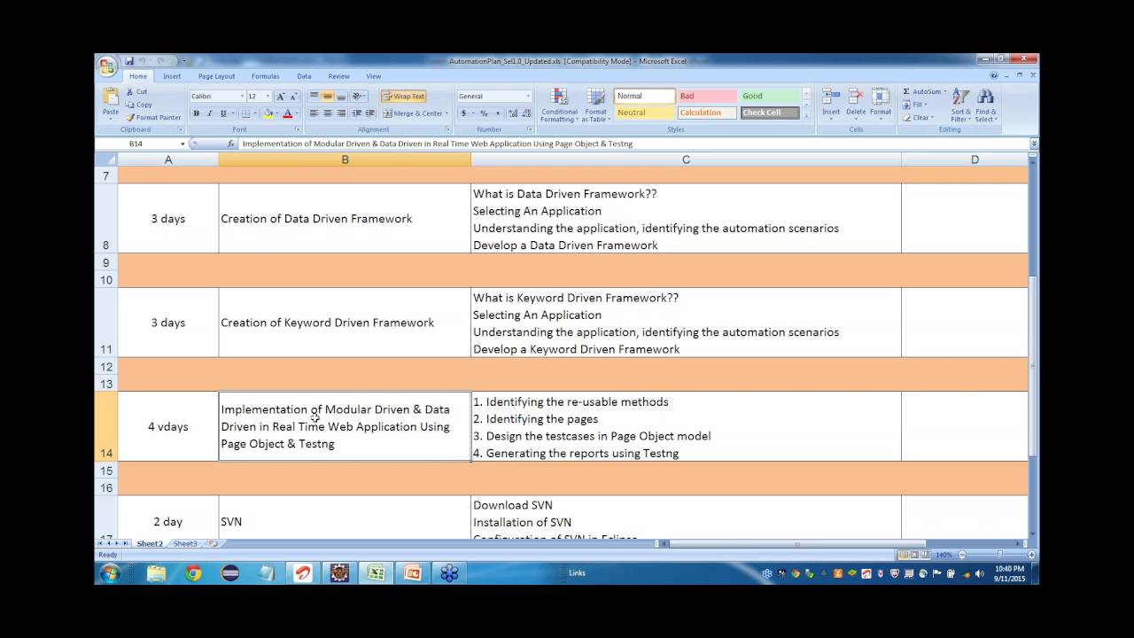Viewport: 1134px width, 638px height.
Task: Apply the Bad cell style
Action: pos(707,96)
